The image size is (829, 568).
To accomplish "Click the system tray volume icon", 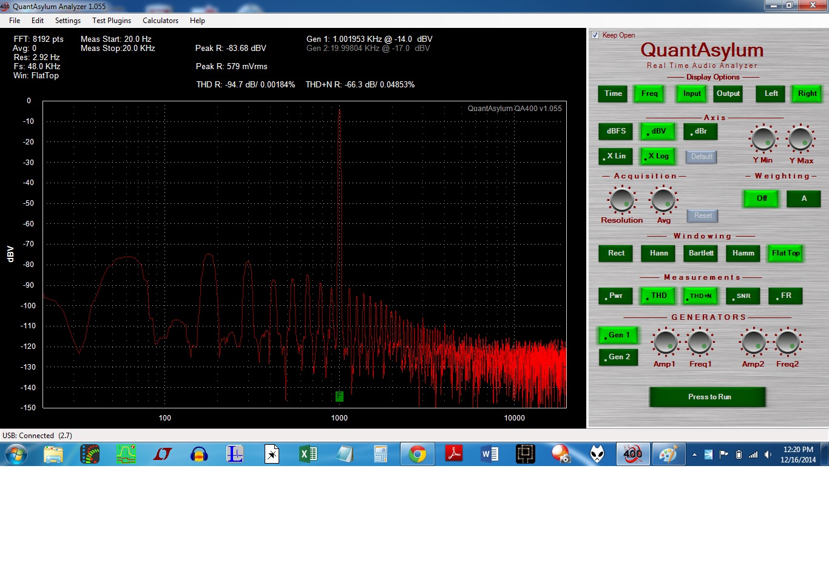I will coord(768,455).
